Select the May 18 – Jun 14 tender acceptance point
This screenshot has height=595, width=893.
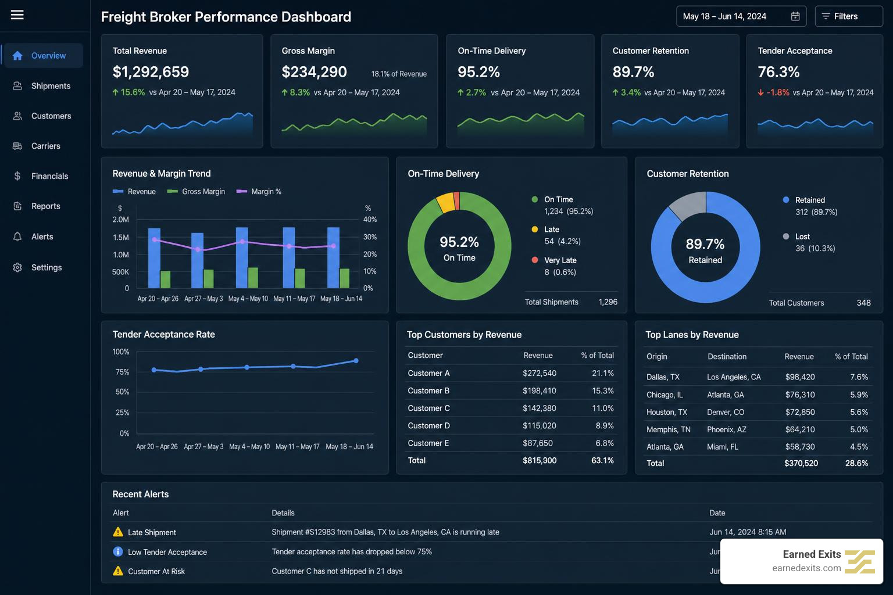pos(356,361)
